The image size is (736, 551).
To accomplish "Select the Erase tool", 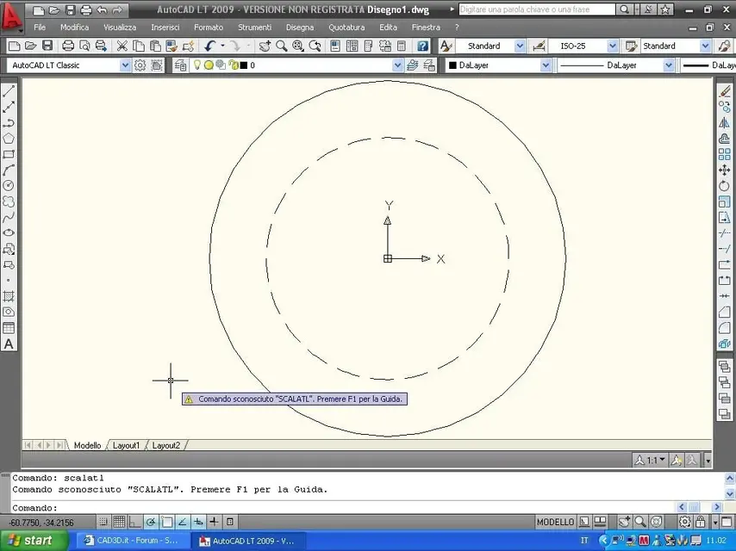I will [x=725, y=91].
